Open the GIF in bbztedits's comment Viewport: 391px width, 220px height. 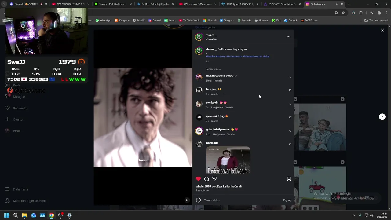tap(228, 160)
